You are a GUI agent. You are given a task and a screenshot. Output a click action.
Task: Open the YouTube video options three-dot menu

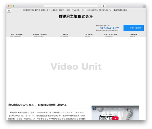click(x=136, y=109)
